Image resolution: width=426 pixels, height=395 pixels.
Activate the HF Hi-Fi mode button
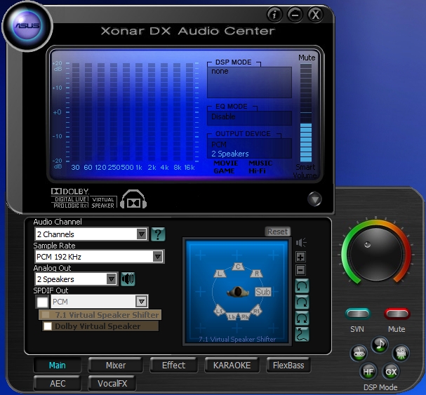(368, 371)
